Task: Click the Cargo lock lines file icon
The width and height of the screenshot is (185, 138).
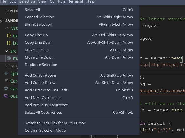Action: (x=7, y=81)
